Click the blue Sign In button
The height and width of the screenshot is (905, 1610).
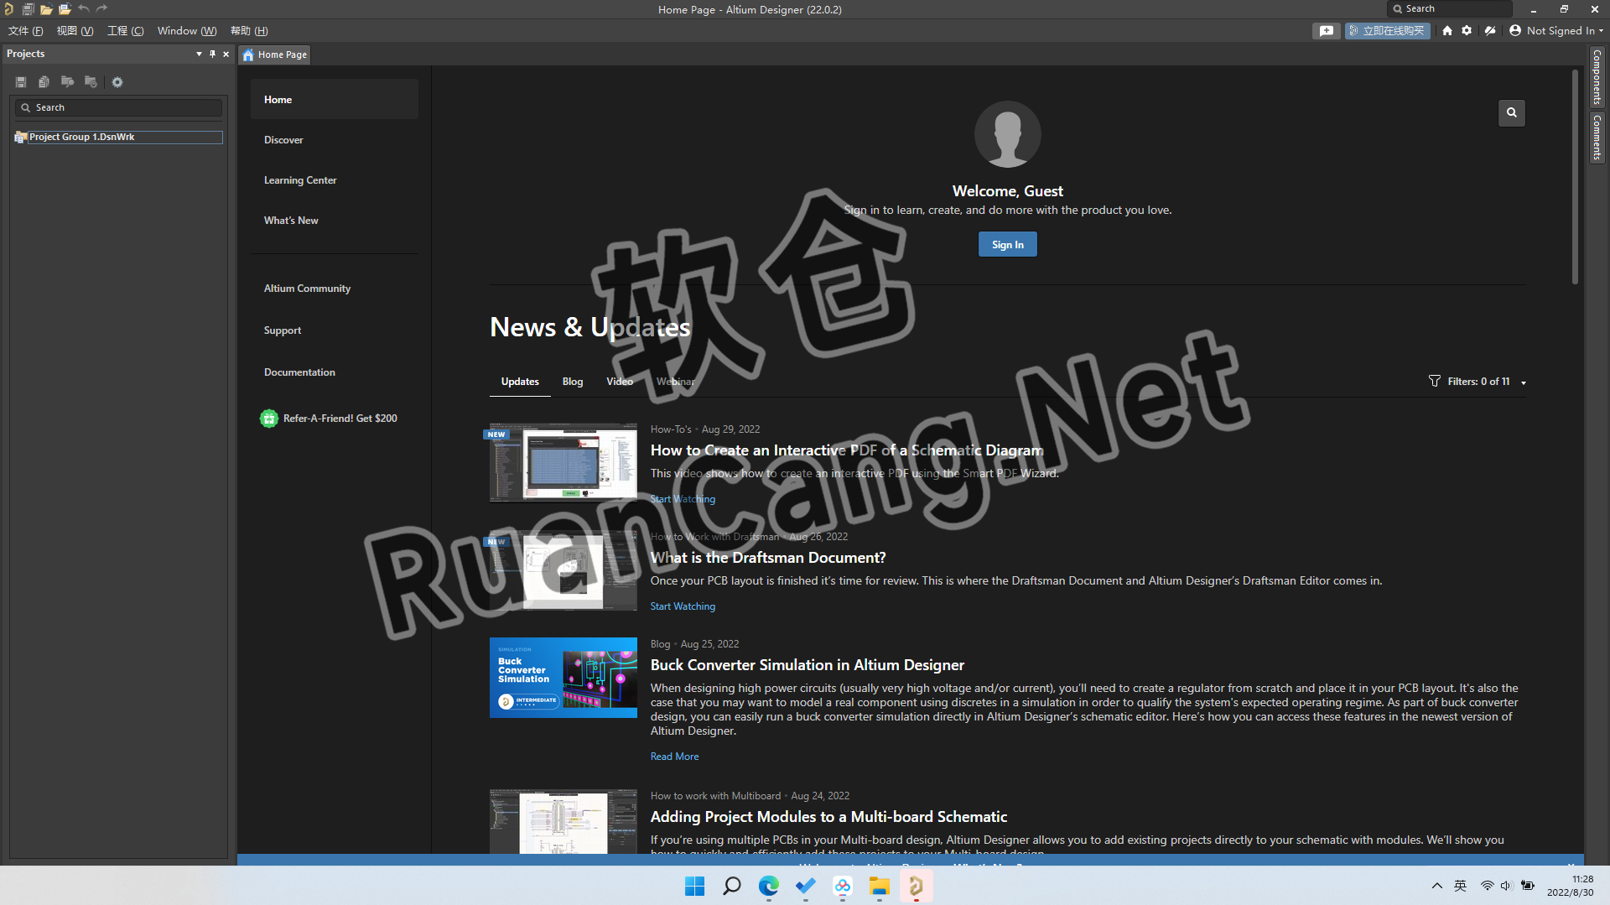click(1007, 245)
